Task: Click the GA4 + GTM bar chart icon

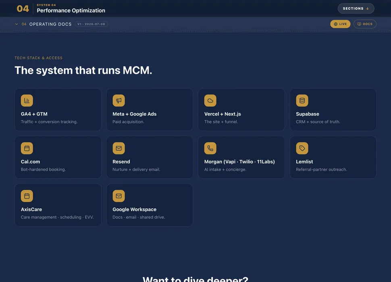Action: point(27,101)
